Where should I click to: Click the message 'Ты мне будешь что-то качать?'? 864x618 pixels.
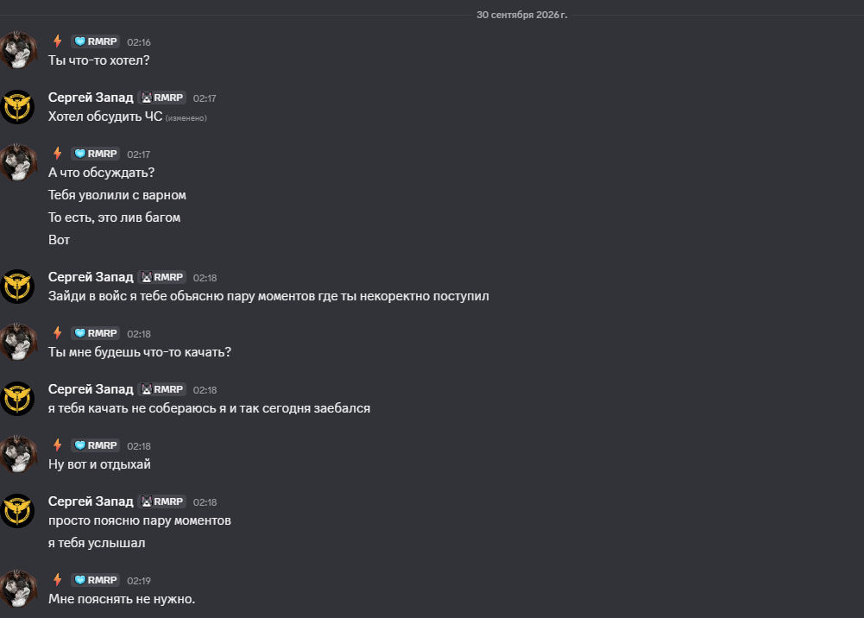point(140,352)
